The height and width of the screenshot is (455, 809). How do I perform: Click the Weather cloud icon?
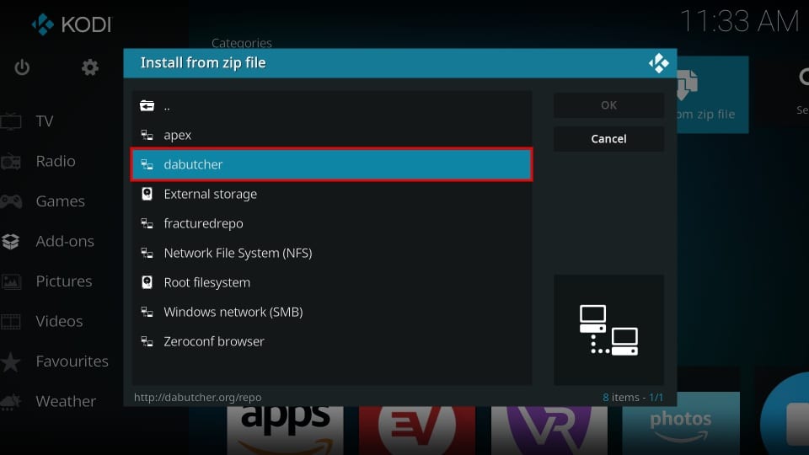point(10,401)
